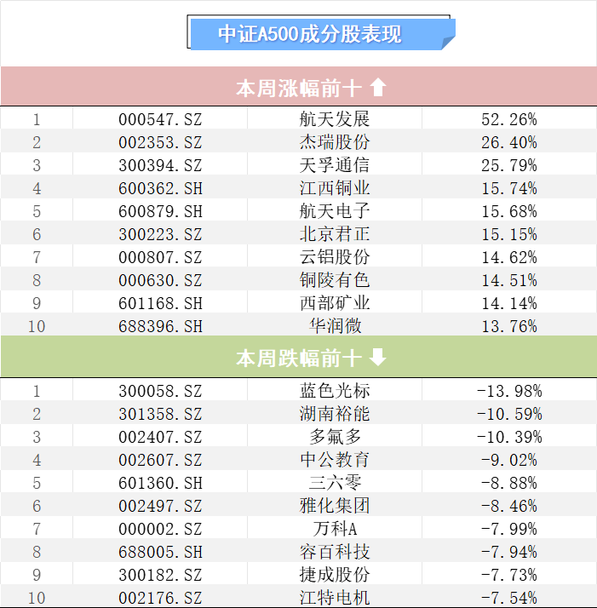Viewport: 597px width, 608px height.
Task: Click the 中证A500成分股表现 title banner
Action: tap(310, 34)
